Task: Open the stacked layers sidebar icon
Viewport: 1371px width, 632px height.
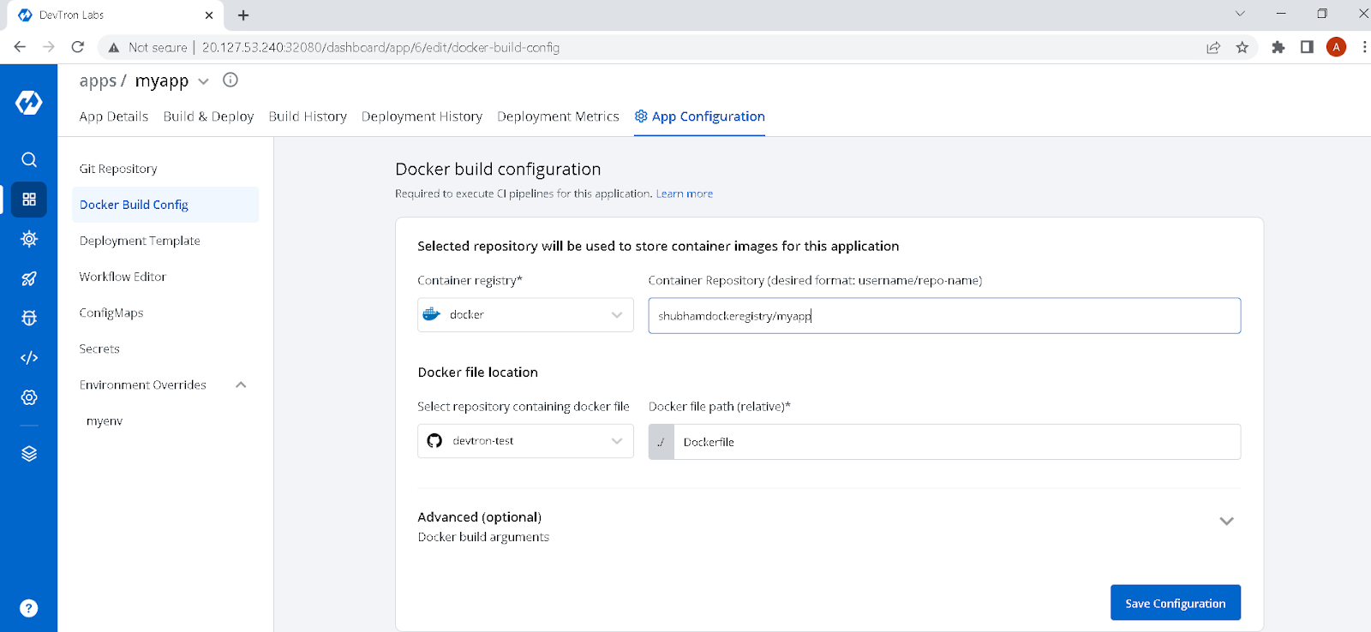Action: click(29, 454)
